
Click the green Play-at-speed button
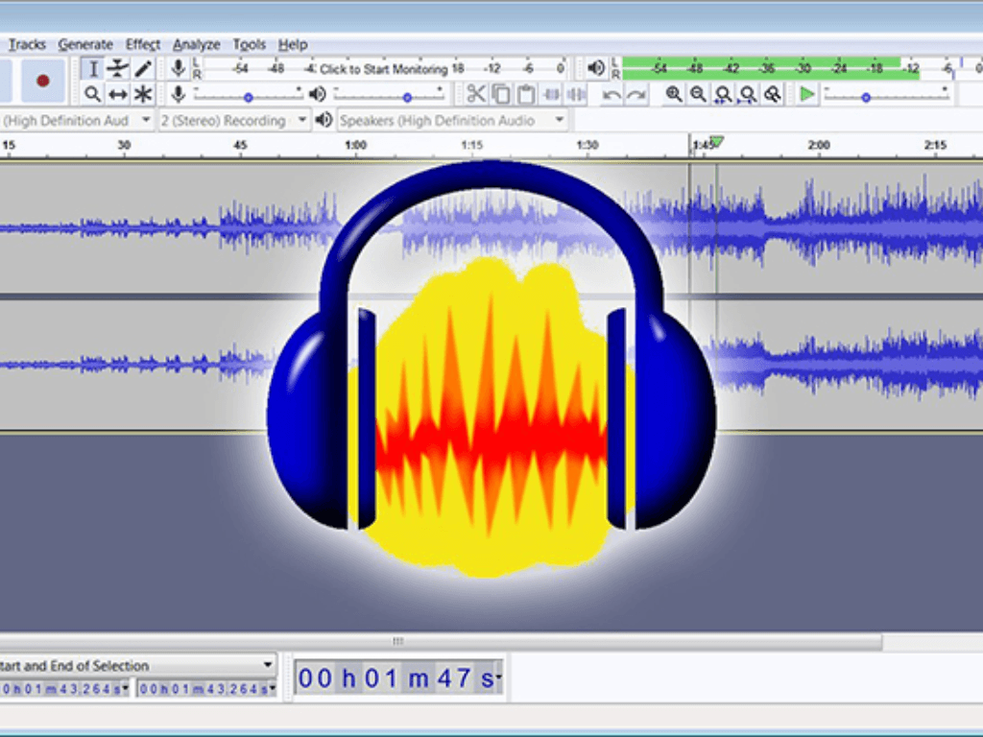[807, 94]
